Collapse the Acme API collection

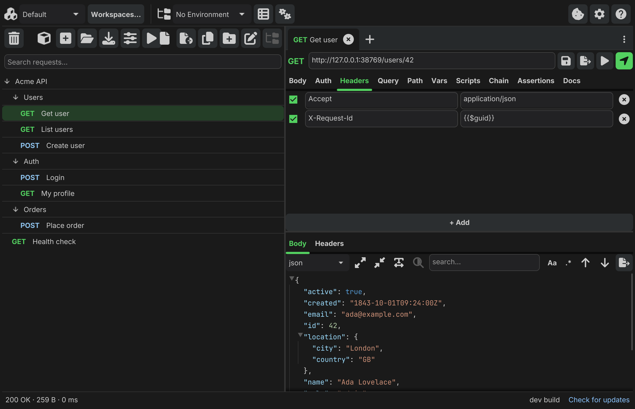tap(7, 81)
